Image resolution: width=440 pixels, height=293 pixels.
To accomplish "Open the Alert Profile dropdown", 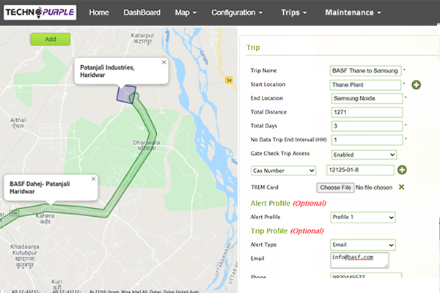I will [x=363, y=218].
